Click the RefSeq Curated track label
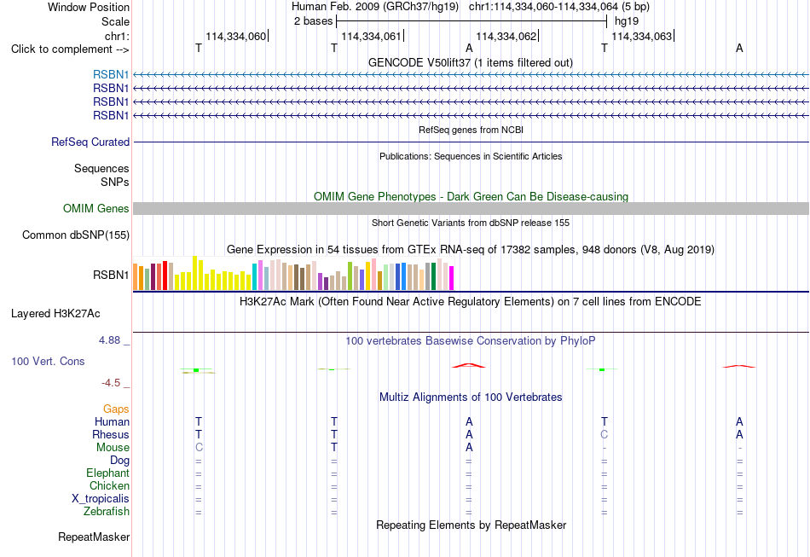The image size is (810, 557). tap(90, 142)
